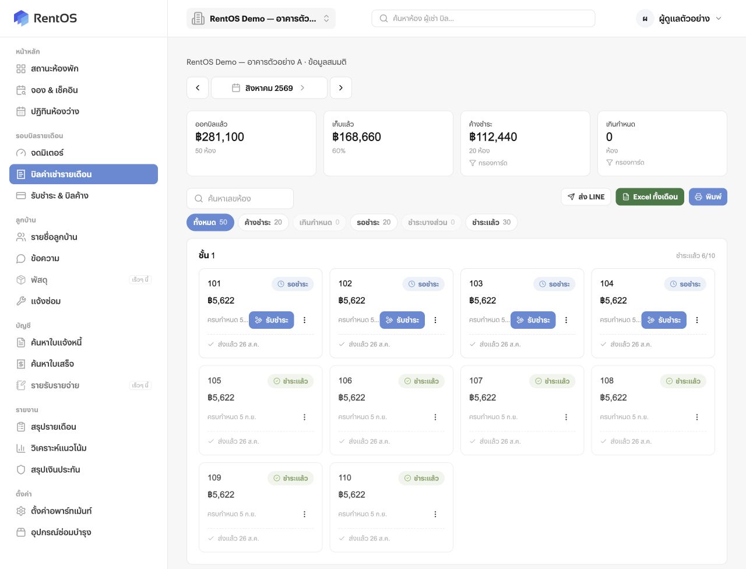The image size is (746, 569).
Task: Open the three-dot menu for room 108
Action: click(x=697, y=417)
